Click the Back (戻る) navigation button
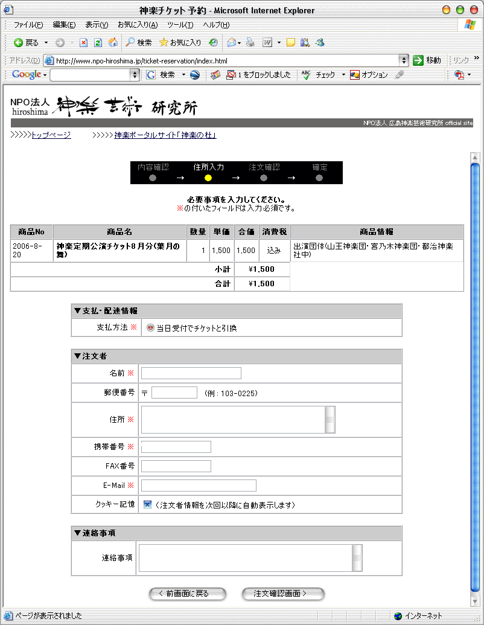 pos(27,42)
